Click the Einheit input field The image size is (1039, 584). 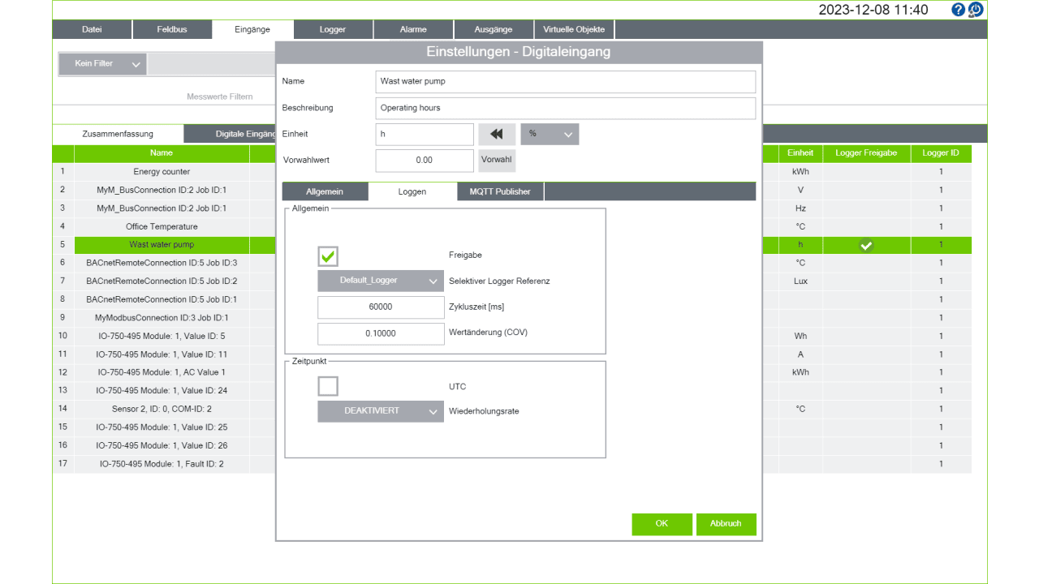click(425, 135)
